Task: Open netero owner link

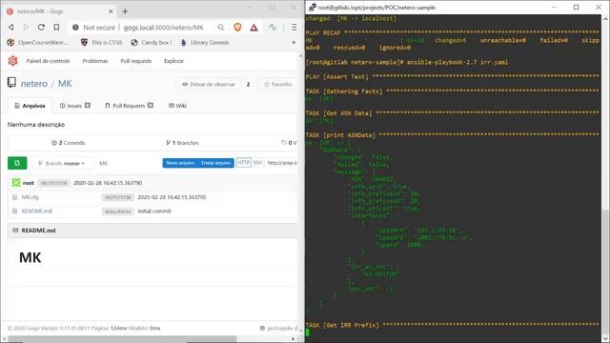Action: pyautogui.click(x=34, y=84)
